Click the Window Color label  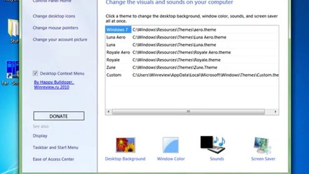[171, 159]
